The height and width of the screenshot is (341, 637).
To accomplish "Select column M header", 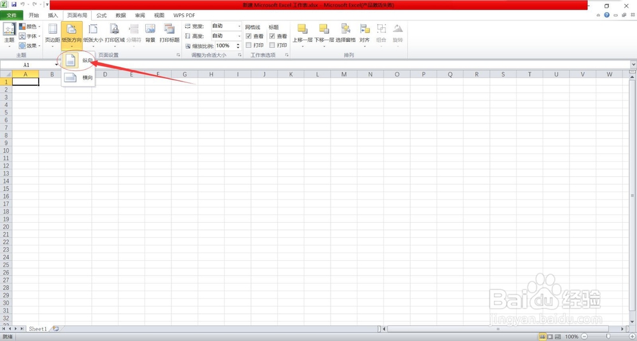I will [x=344, y=74].
